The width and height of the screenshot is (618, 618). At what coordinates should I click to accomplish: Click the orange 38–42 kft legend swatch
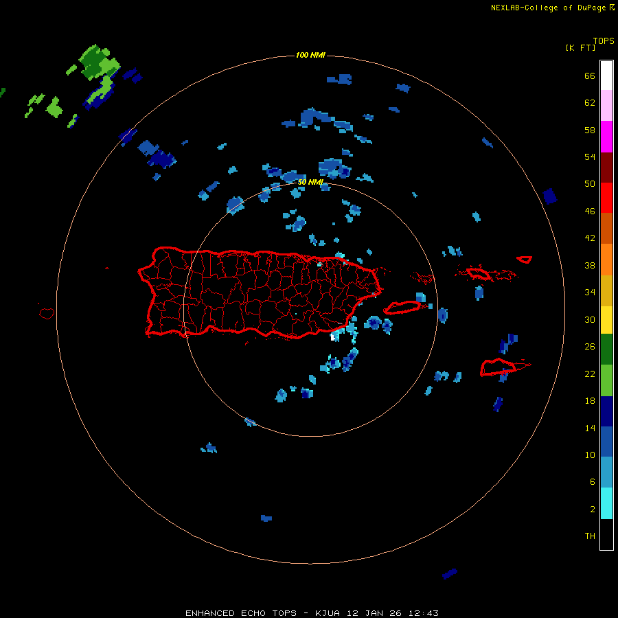606,259
